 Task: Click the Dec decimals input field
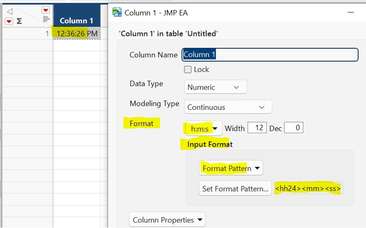pyautogui.click(x=293, y=128)
